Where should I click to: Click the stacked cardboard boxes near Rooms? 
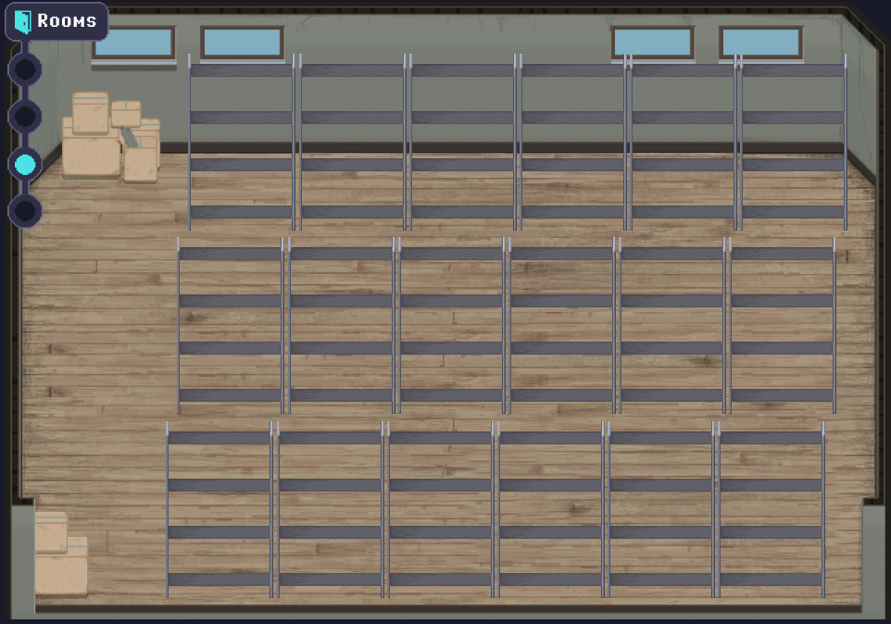pyautogui.click(x=111, y=137)
